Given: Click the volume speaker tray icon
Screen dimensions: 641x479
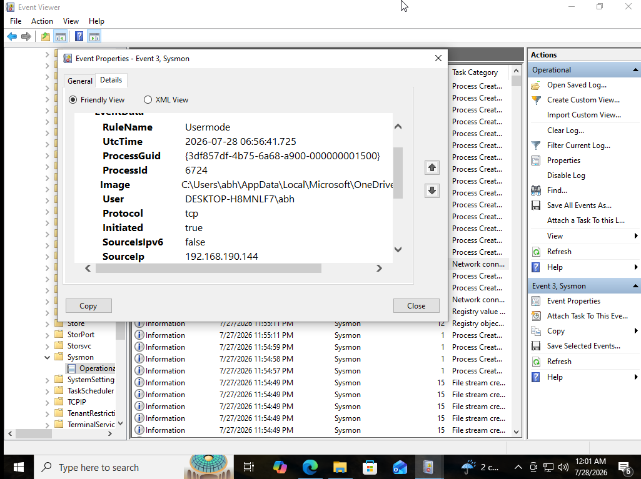Looking at the screenshot, I should click(x=563, y=467).
